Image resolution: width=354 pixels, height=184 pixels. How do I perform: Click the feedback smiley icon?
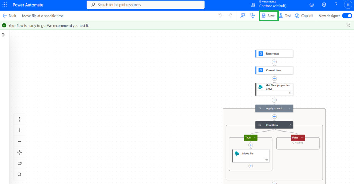[311, 5]
